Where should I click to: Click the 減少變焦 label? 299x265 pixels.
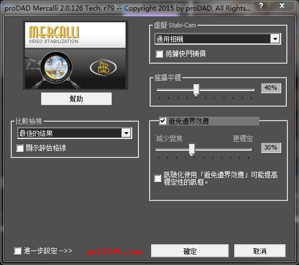tap(170, 138)
